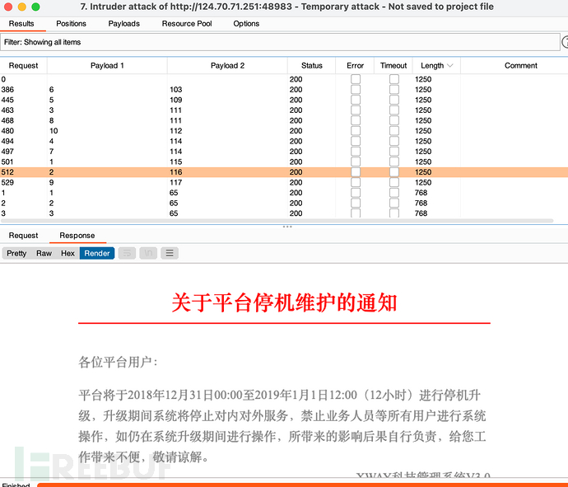The width and height of the screenshot is (568, 487).
Task: Click Payload 1 value 10
Action: tap(54, 130)
